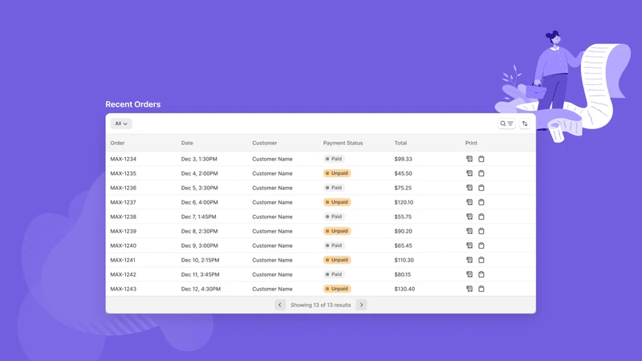
Task: Open the All filter dropdown
Action: coord(121,124)
